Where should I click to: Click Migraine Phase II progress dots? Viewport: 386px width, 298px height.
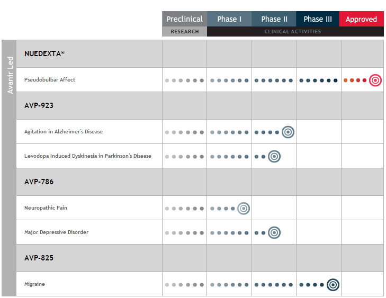(274, 285)
